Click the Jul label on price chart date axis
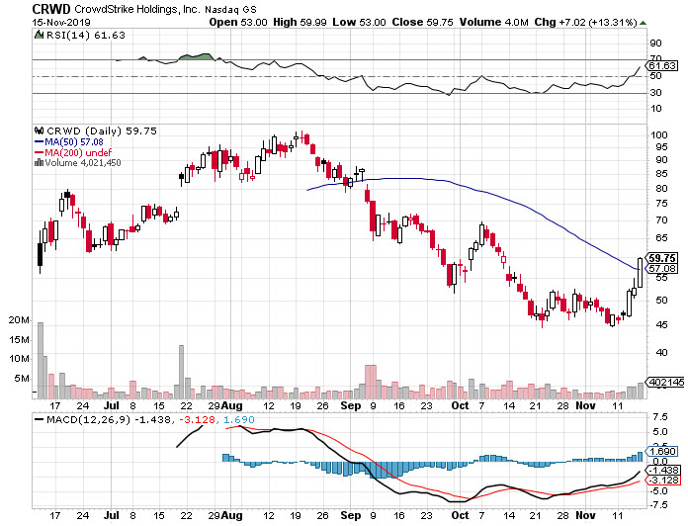 (112, 405)
